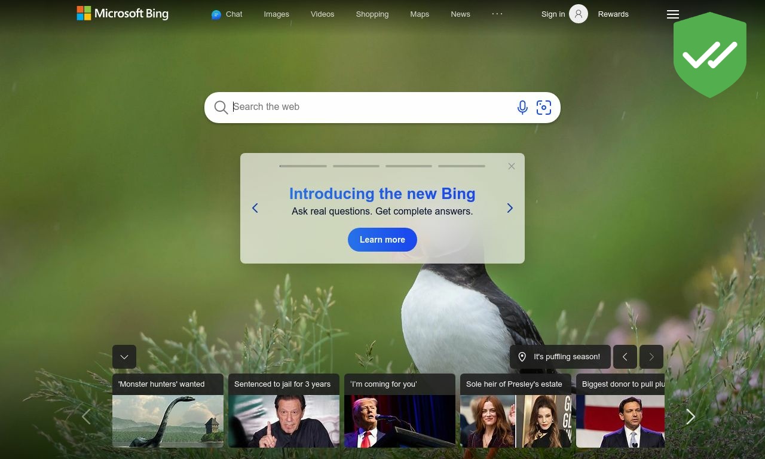Open the Videos tab
The image size is (765, 459).
pyautogui.click(x=322, y=14)
